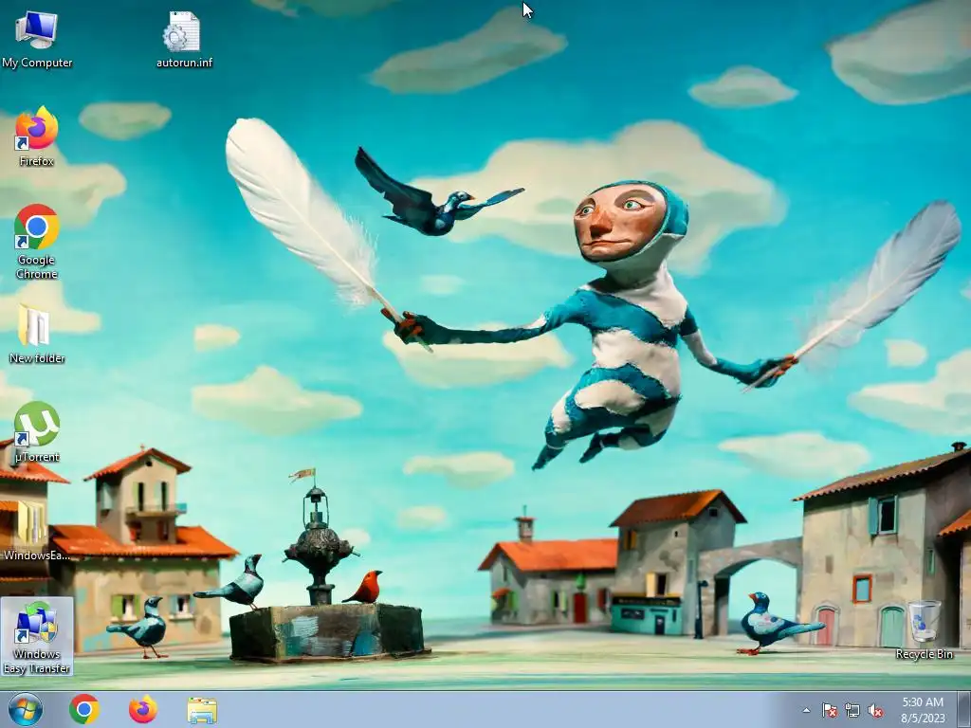
Task: Select the Recycle Bin icon
Action: [924, 630]
